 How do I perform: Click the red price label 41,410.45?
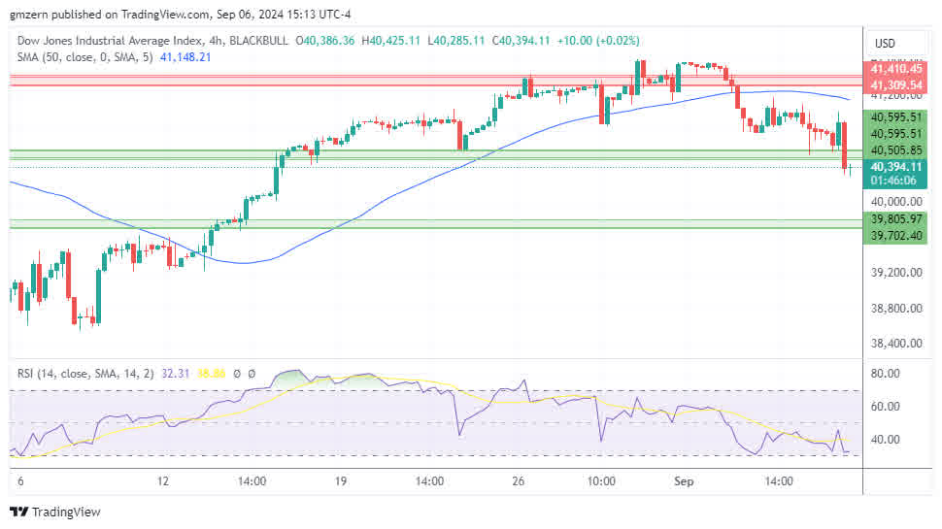click(895, 69)
